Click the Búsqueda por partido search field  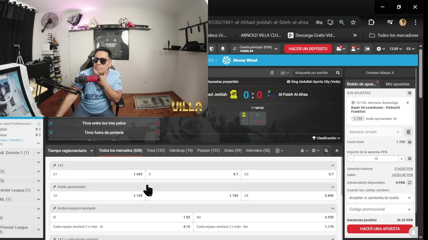click(314, 73)
